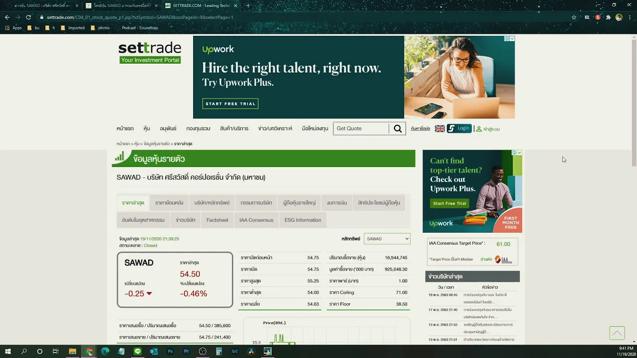Image resolution: width=637 pixels, height=358 pixels.
Task: Open อันดับในอุตสาหกรรม tab
Action: [143, 220]
